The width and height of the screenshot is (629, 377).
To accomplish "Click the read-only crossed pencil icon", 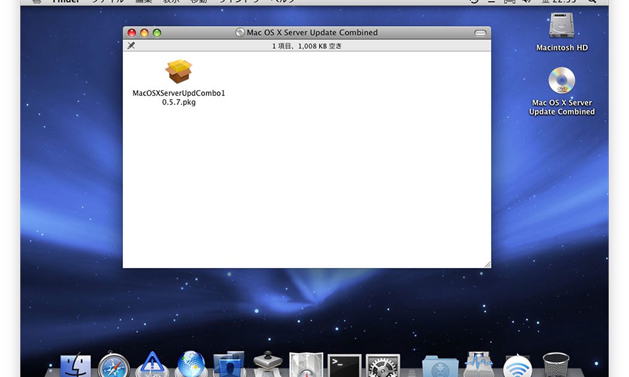I will tap(131, 45).
